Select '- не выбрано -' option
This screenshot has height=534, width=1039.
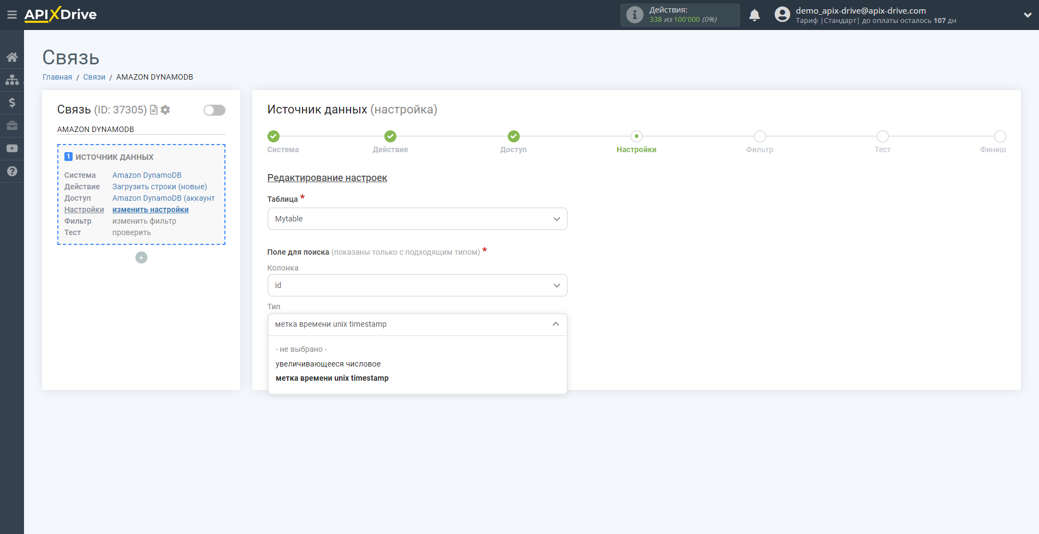pos(301,349)
